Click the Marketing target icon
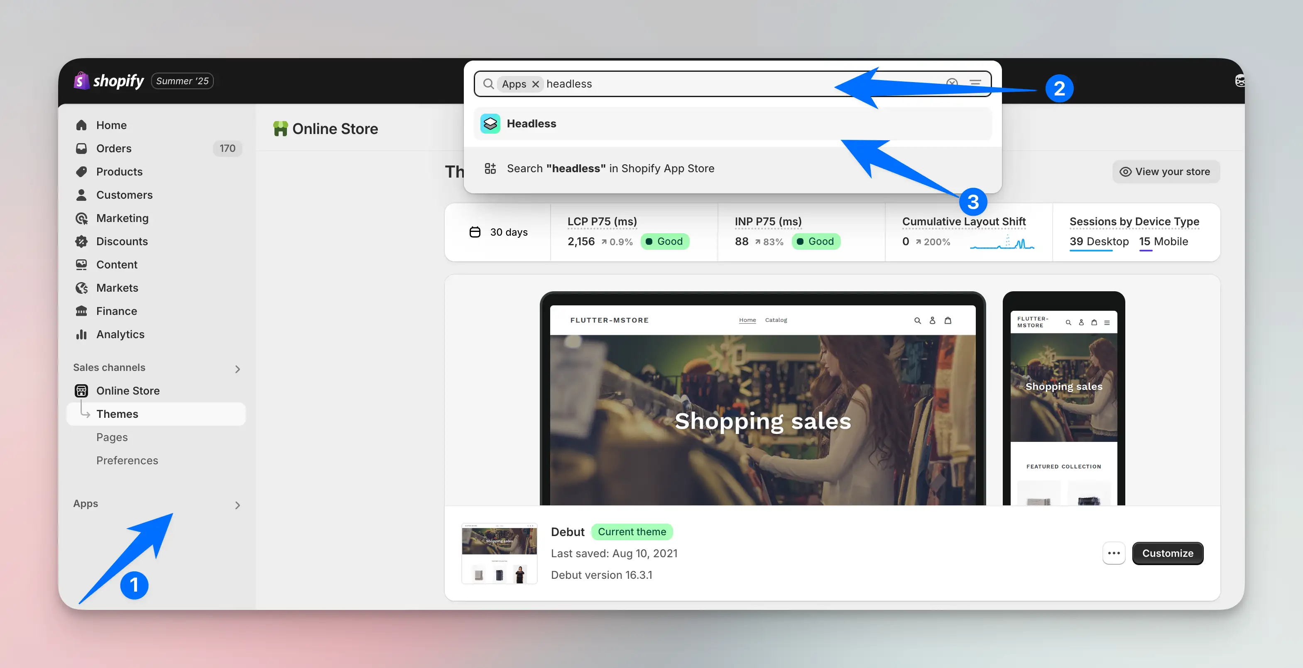This screenshot has height=668, width=1303. 81,218
